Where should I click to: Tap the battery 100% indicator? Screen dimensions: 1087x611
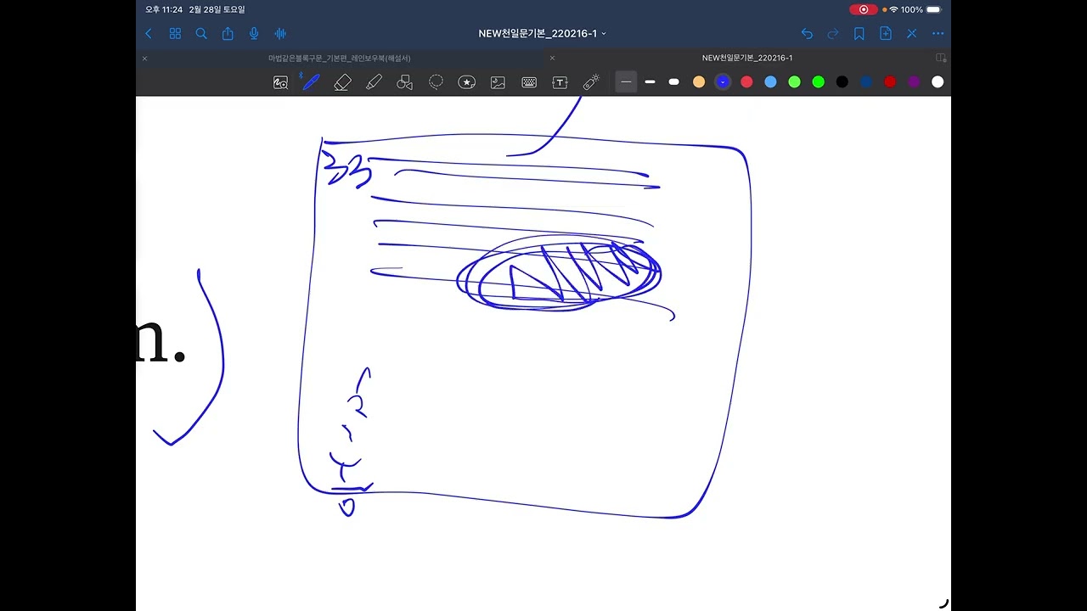point(921,9)
